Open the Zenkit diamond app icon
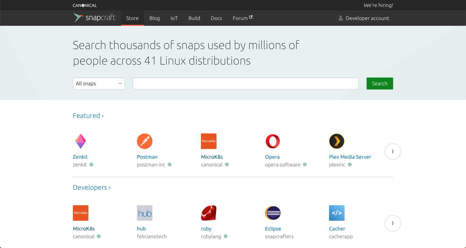 click(x=80, y=141)
